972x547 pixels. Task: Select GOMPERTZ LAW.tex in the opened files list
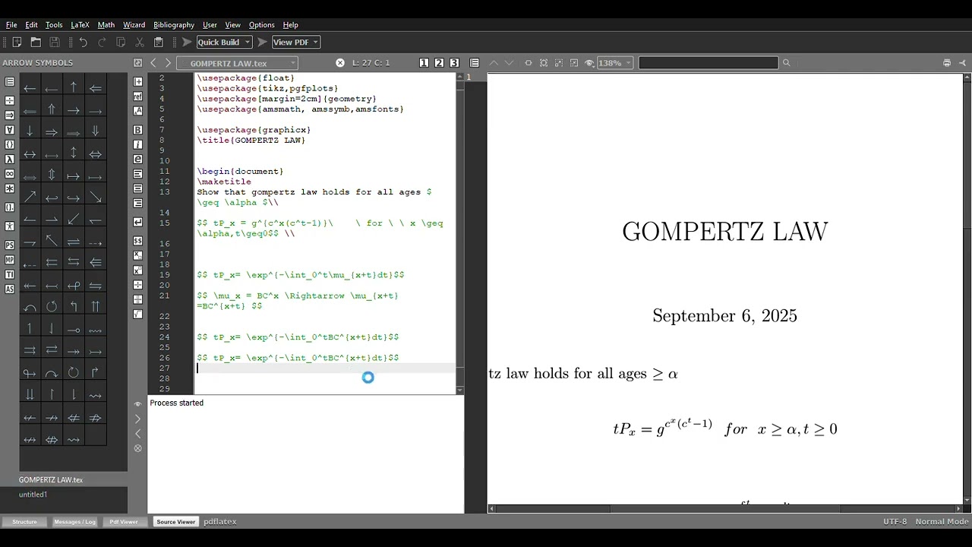pyautogui.click(x=51, y=480)
